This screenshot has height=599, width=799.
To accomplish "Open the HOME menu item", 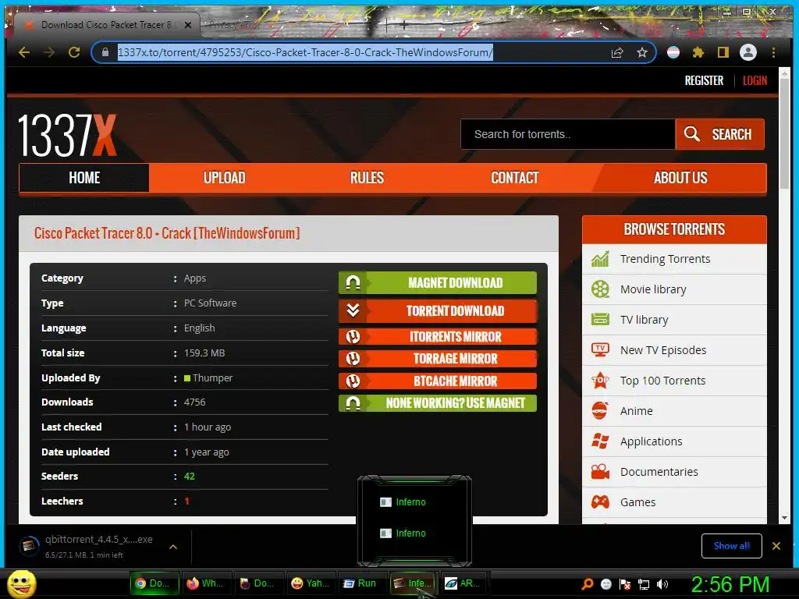I will (x=84, y=178).
